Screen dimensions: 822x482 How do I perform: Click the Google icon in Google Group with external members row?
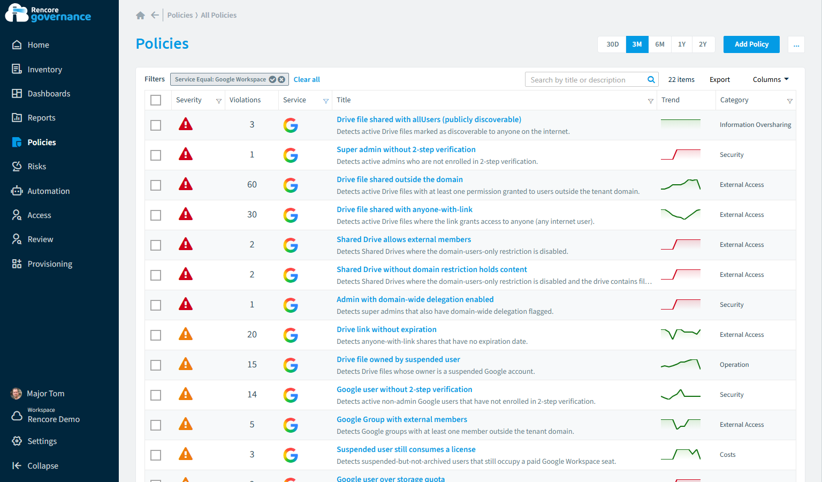(291, 425)
